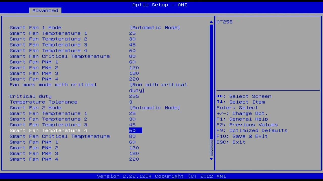Select Tempterature 3 label in the Smart Fan 2 group

[x=48, y=125]
